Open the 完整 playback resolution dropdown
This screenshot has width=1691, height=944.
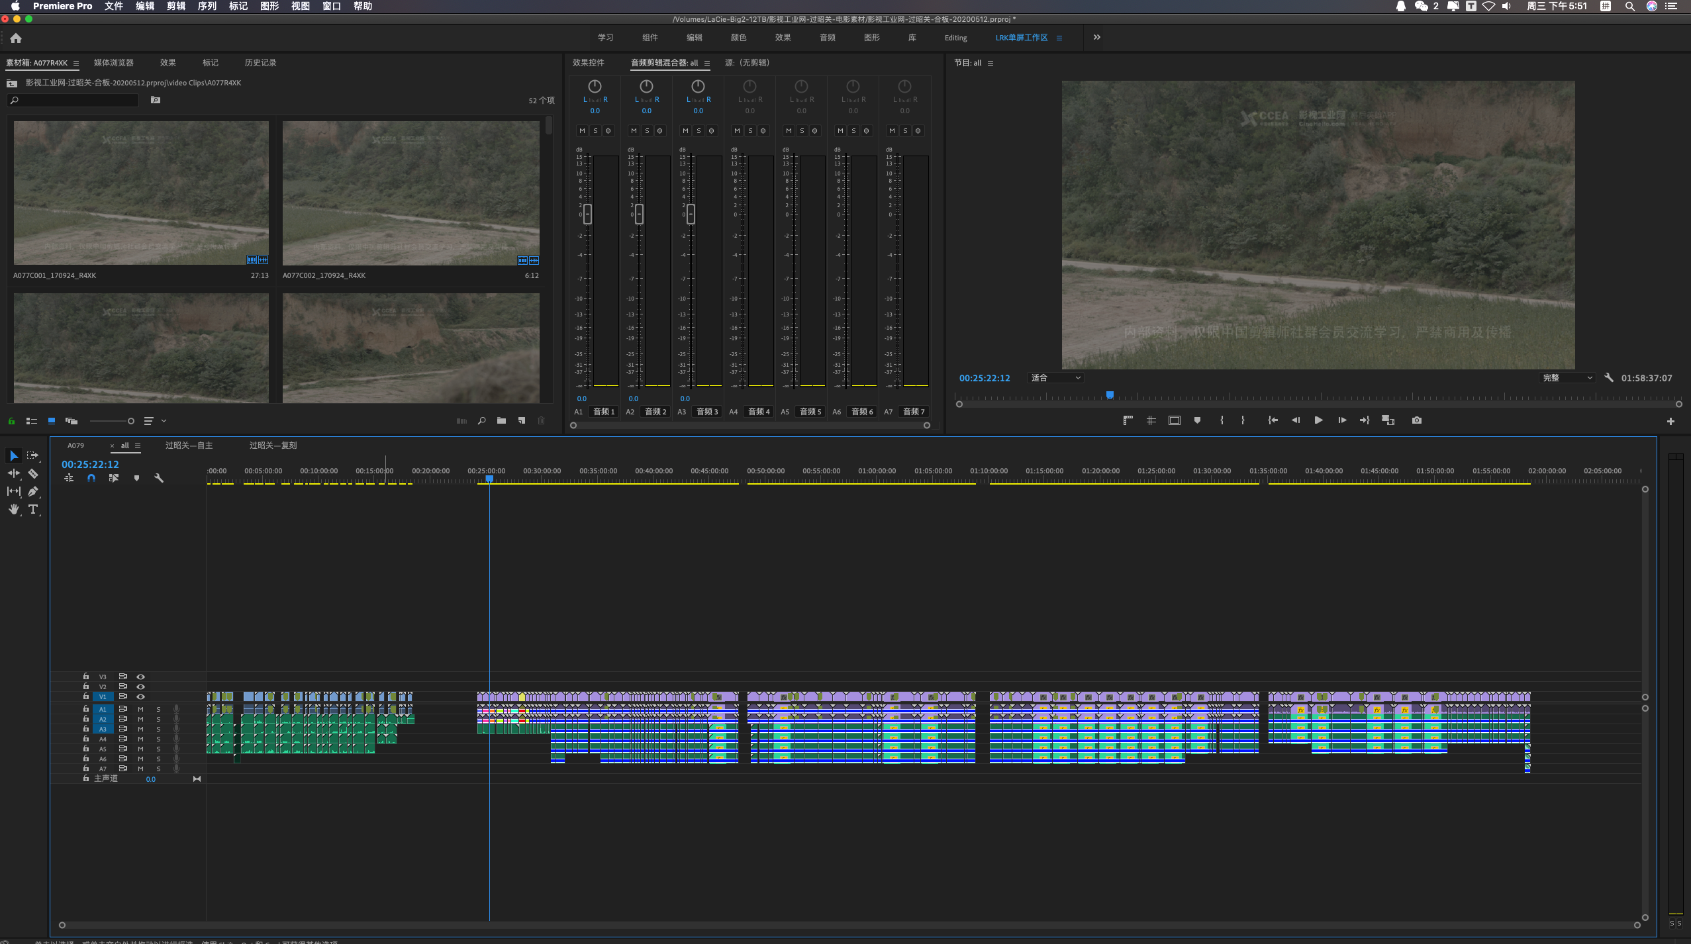tap(1567, 378)
